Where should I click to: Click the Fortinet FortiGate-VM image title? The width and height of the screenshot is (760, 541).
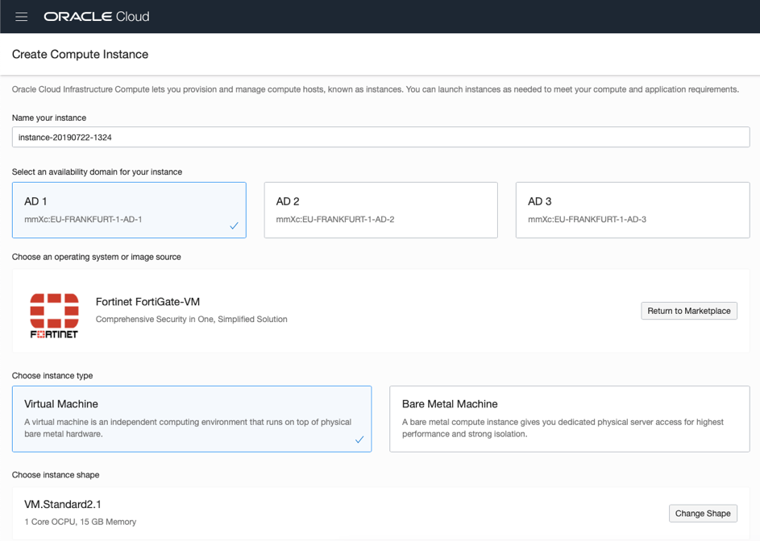pyautogui.click(x=147, y=302)
